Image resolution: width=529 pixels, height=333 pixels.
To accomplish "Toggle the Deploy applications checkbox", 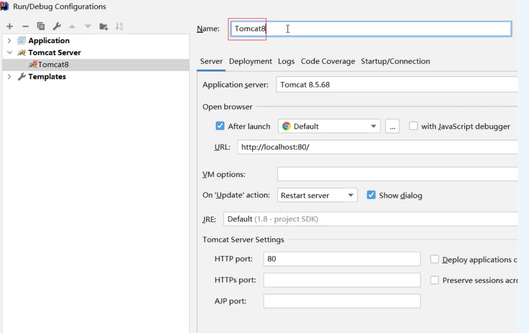I will tap(435, 259).
